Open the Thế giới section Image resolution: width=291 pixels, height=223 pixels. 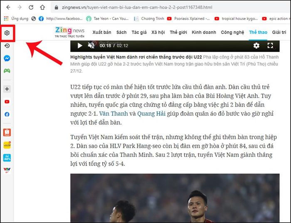(x=178, y=32)
